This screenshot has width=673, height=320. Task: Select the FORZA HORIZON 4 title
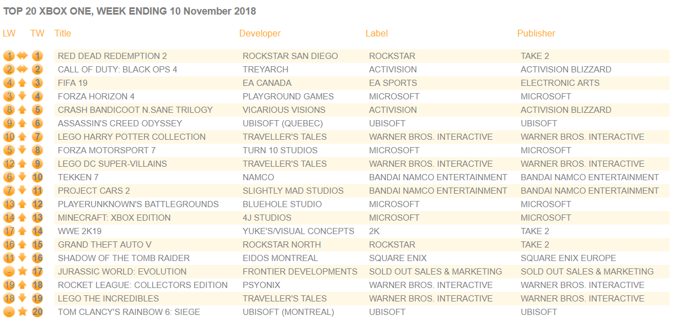click(x=96, y=97)
